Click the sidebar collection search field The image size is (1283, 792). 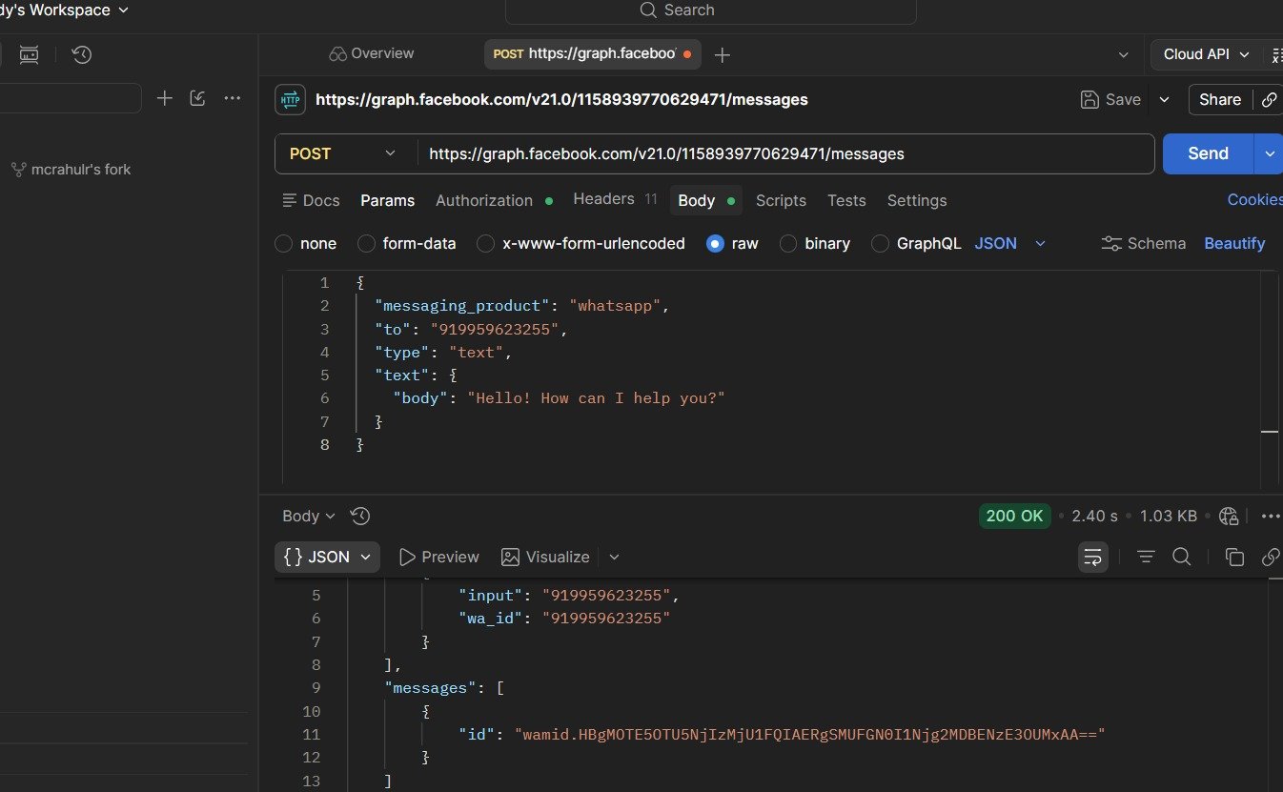(71, 98)
